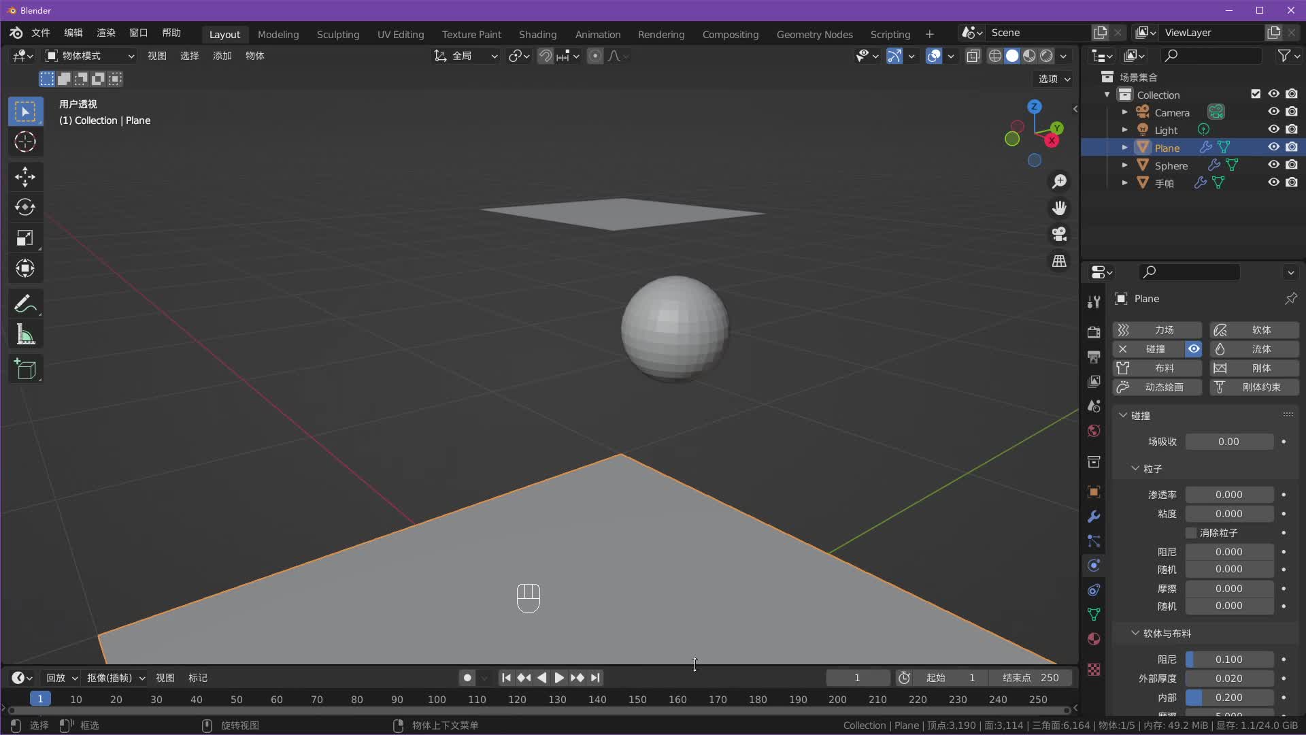Image resolution: width=1306 pixels, height=735 pixels.
Task: Toggle camera view icon in viewport
Action: pyautogui.click(x=1059, y=234)
